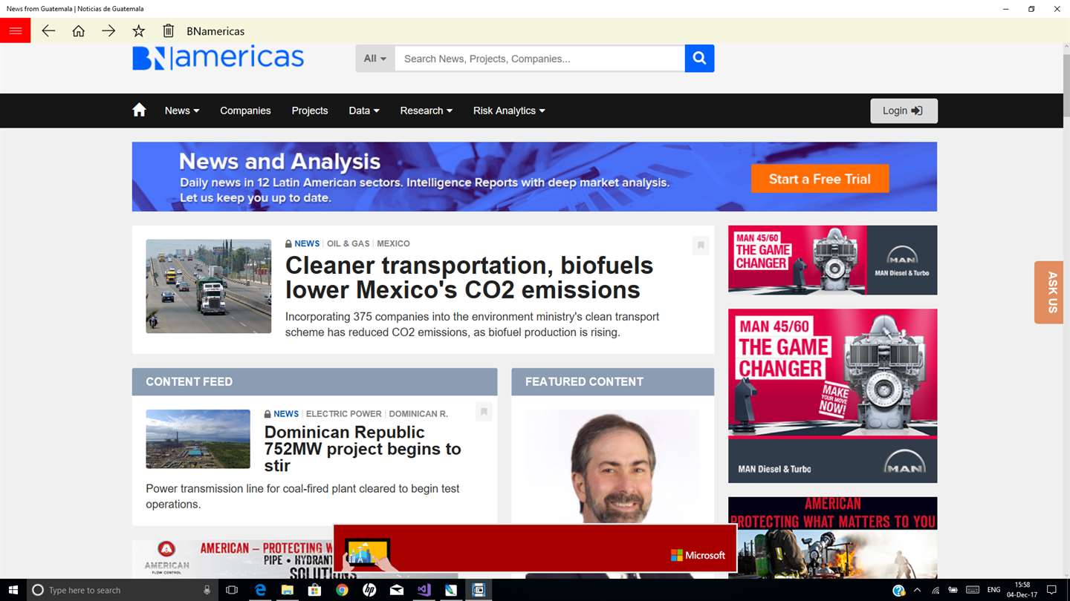Click NEWS tag above Dominican Republic headline
Image resolution: width=1070 pixels, height=601 pixels.
(286, 414)
